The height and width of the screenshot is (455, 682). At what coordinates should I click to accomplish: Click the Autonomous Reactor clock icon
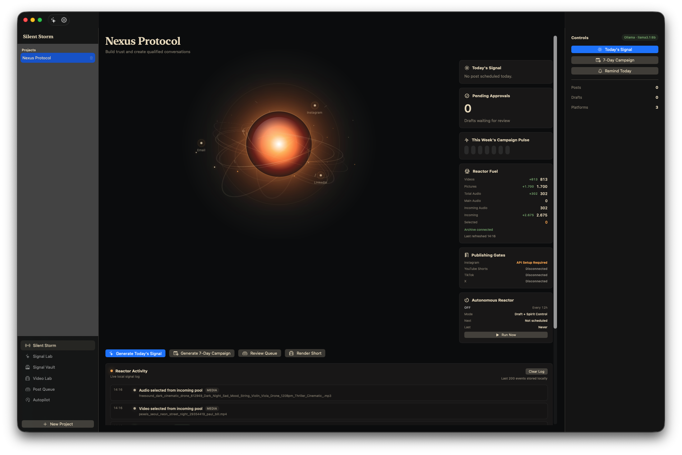coord(466,300)
